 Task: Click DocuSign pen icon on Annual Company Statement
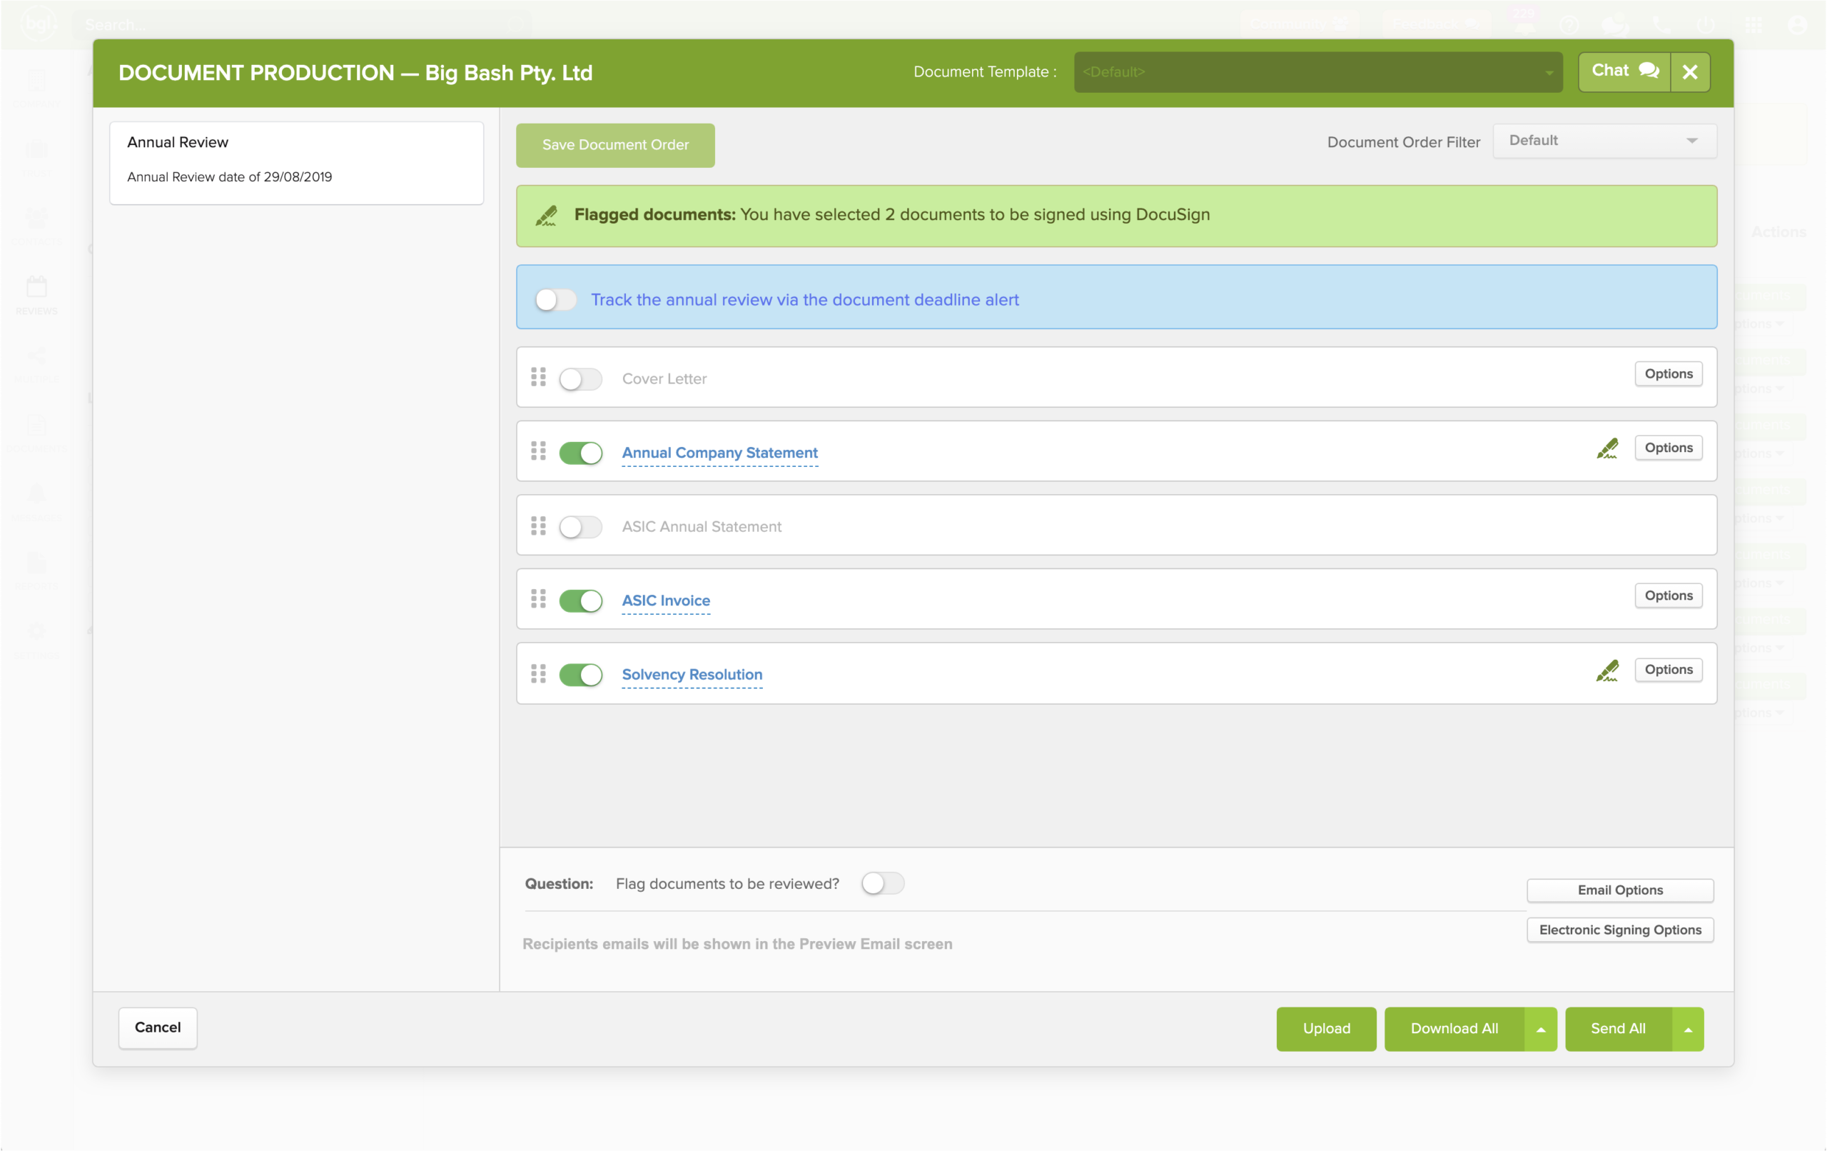[x=1606, y=448]
